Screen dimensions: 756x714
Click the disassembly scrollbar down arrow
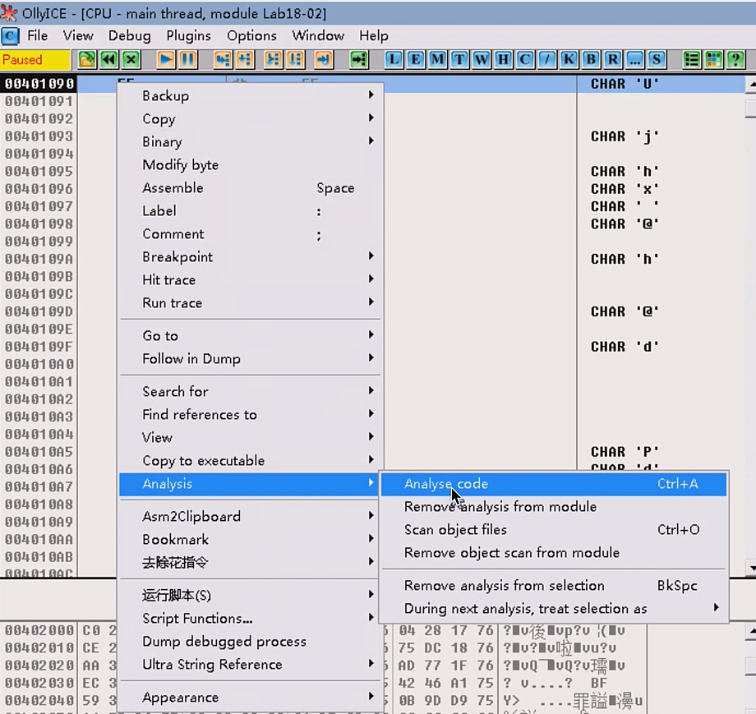point(751,568)
